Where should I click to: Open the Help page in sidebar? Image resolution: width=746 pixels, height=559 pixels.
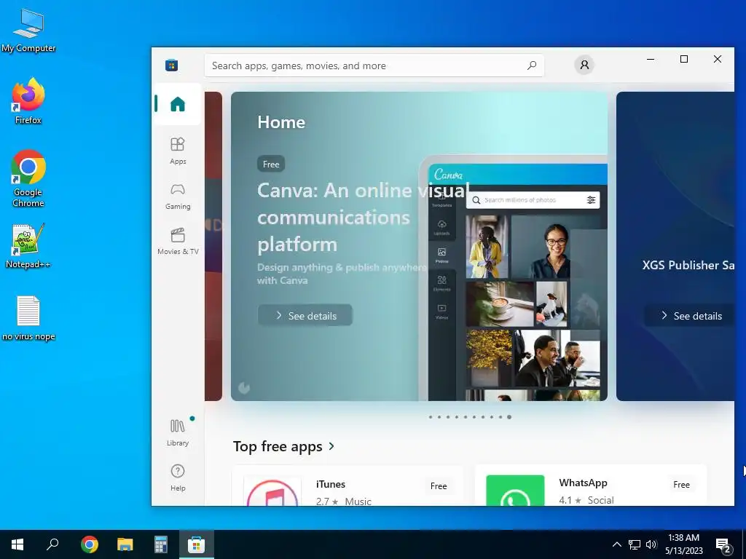[x=178, y=477]
